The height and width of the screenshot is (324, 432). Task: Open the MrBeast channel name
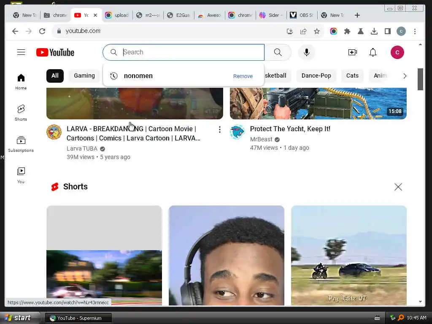click(261, 139)
